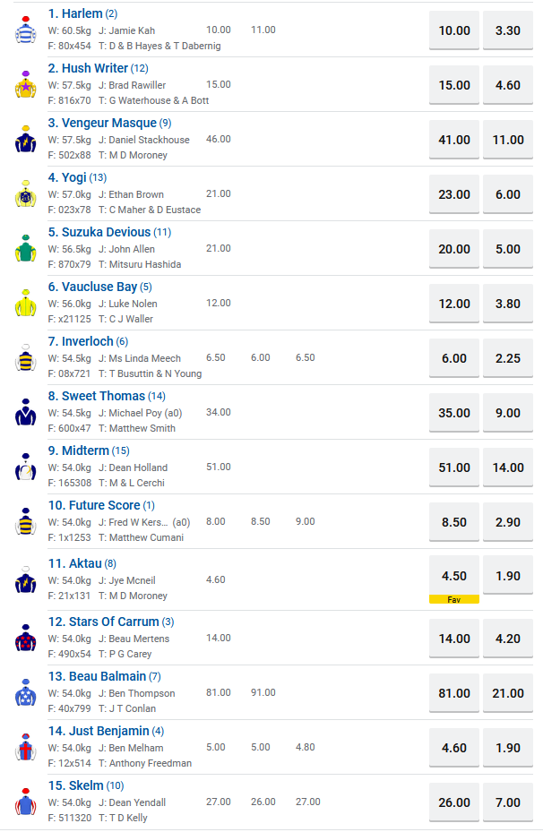Select Future Score win odds 8.50
The image size is (543, 832).
coord(454,521)
